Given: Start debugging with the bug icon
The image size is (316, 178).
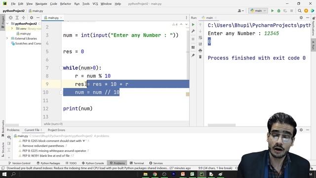Looking at the screenshot, I should 278,11.
